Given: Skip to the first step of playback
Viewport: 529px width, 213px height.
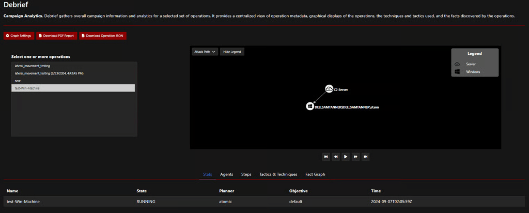Looking at the screenshot, I should click(x=326, y=156).
